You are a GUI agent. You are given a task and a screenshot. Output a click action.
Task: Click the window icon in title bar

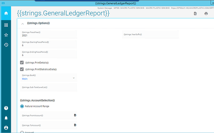pyautogui.click(x=3, y=3)
